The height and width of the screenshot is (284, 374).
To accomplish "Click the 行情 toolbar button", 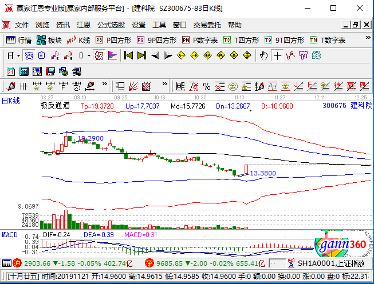I will point(19,40).
